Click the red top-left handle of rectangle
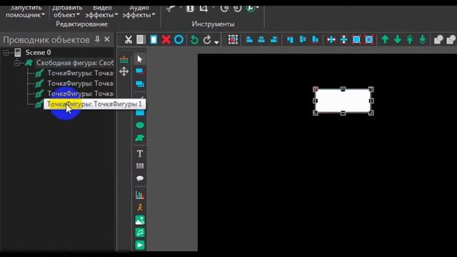Screen dimensions: 457x257 coord(316,89)
